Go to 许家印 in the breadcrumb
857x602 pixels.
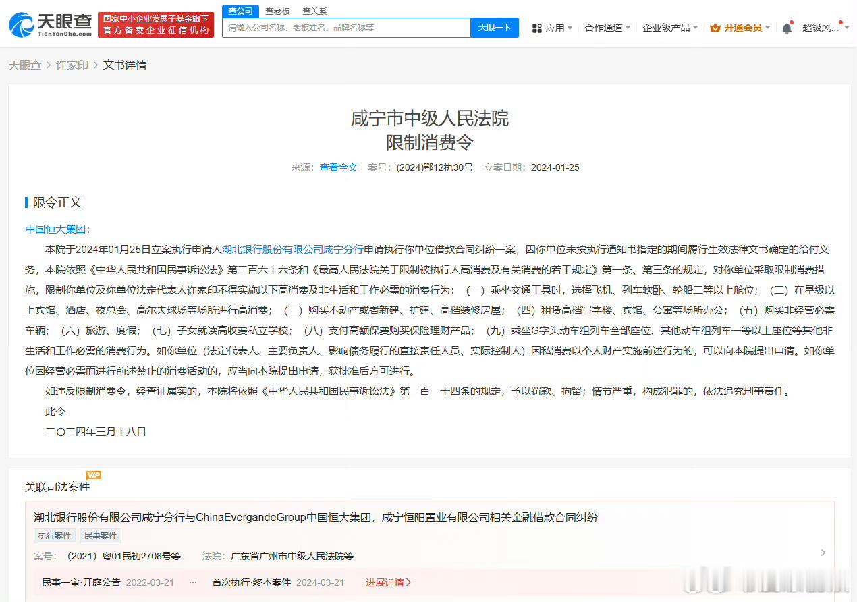72,65
